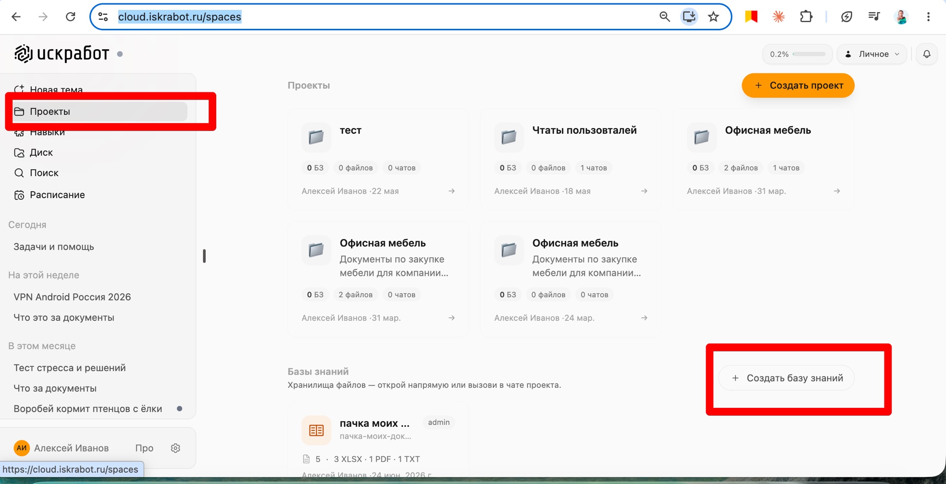Select Новая тема in the sidebar

click(x=56, y=89)
